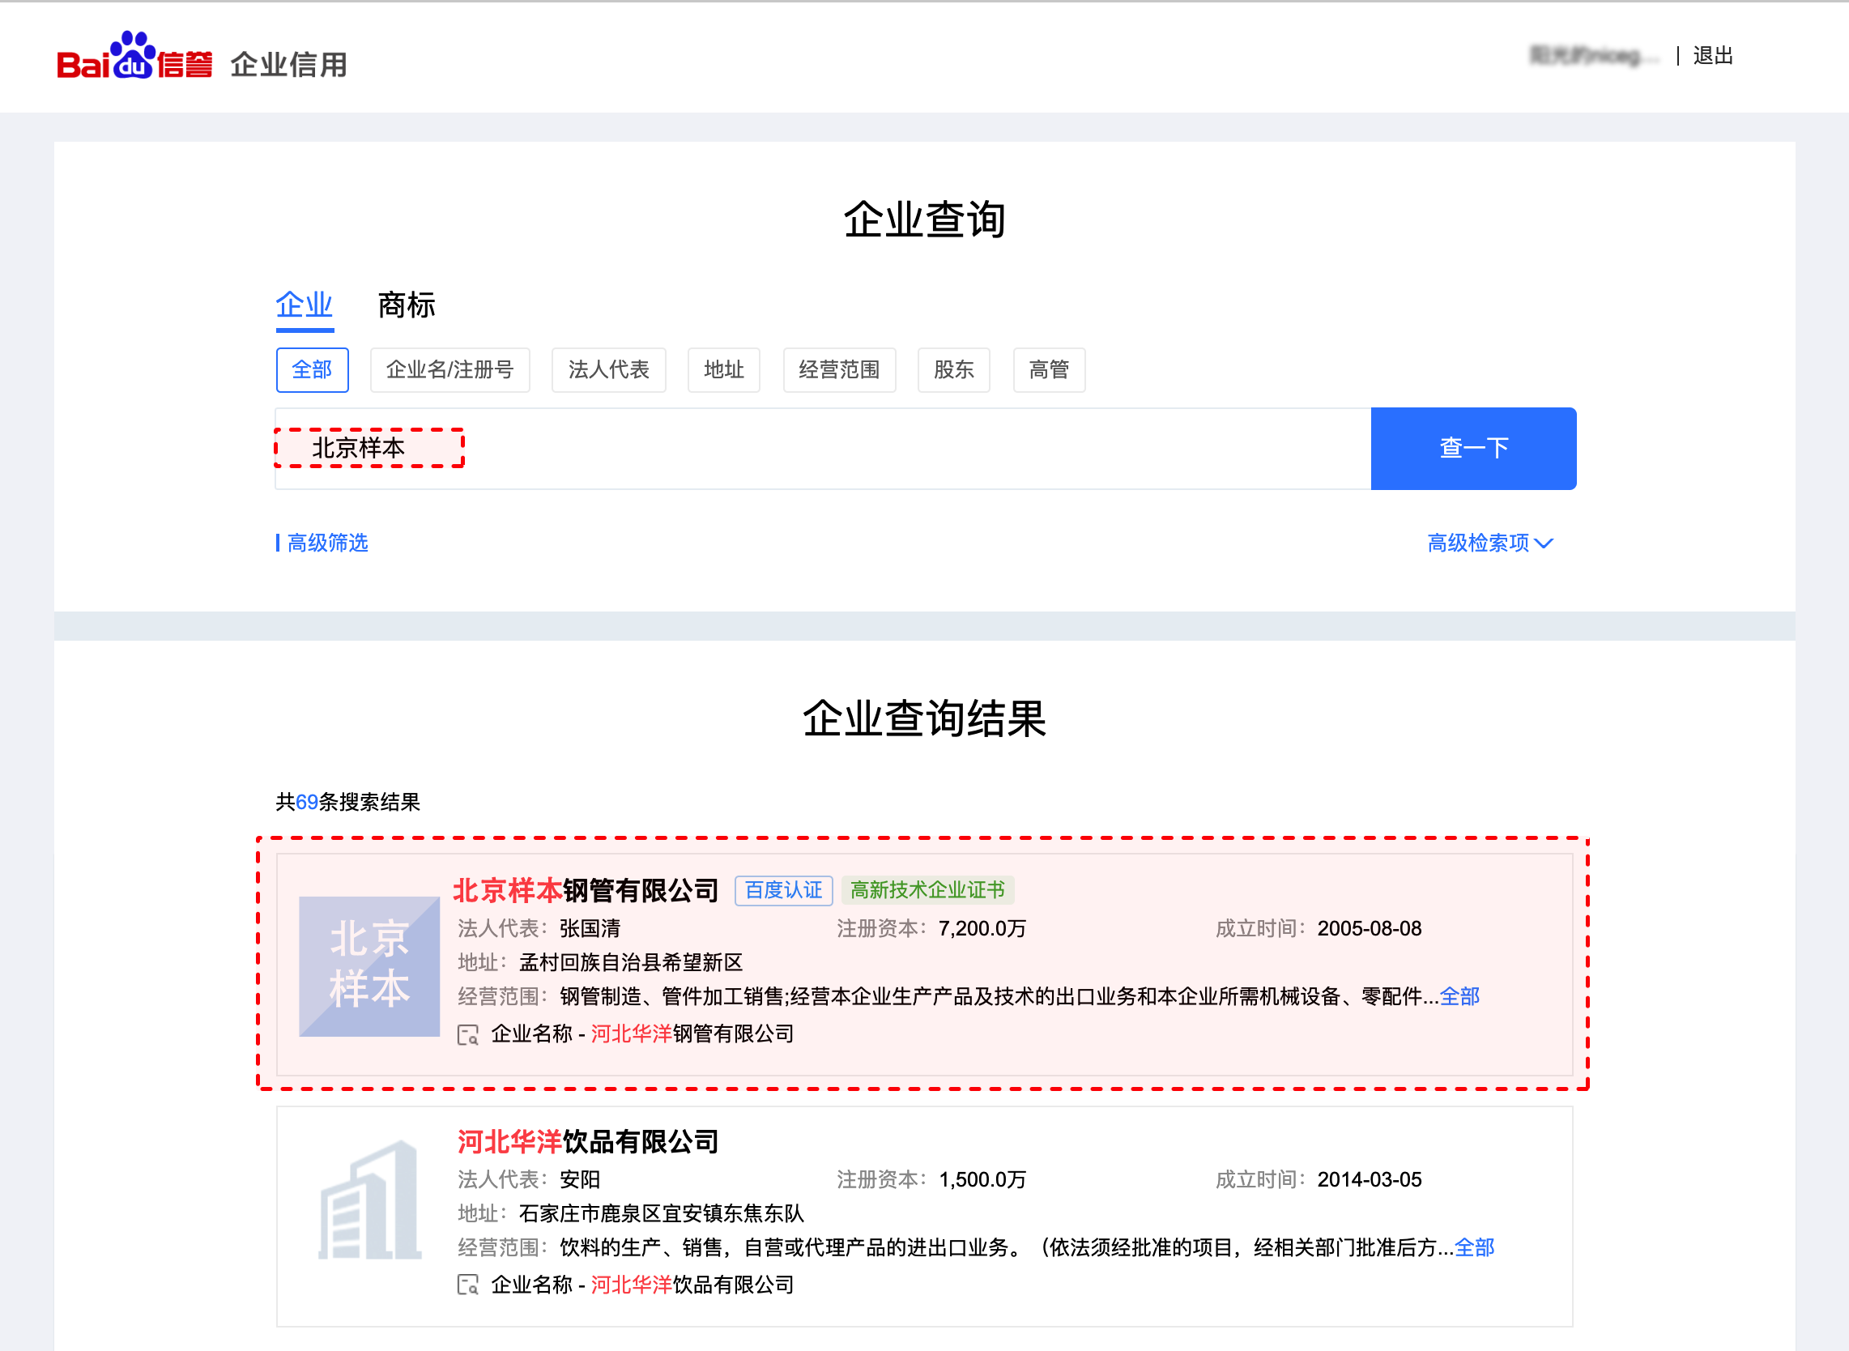The height and width of the screenshot is (1351, 1849).
Task: Click the 百度认证 certification badge
Action: tap(782, 891)
